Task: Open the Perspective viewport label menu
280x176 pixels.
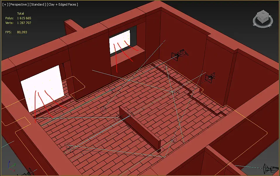Action: [x=19, y=4]
